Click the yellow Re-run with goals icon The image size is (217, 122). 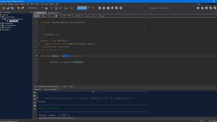[35, 96]
